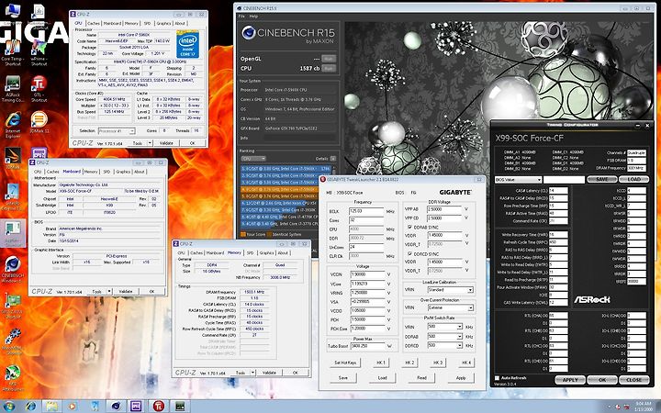Click the SAVE button in Timing Configurator
The width and height of the screenshot is (661, 413).
(602, 180)
